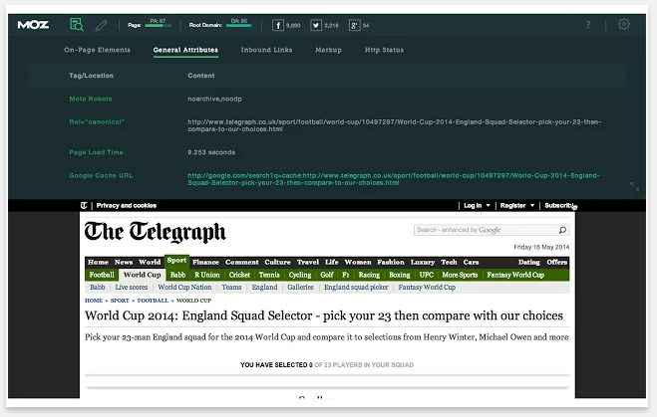Viewport: 657px width, 417px height.
Task: Click the Domain Authority bar
Action: (x=239, y=26)
